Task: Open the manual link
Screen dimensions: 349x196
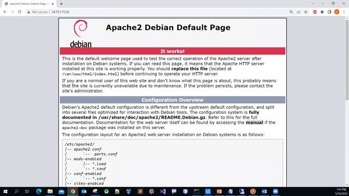Action: [255, 122]
